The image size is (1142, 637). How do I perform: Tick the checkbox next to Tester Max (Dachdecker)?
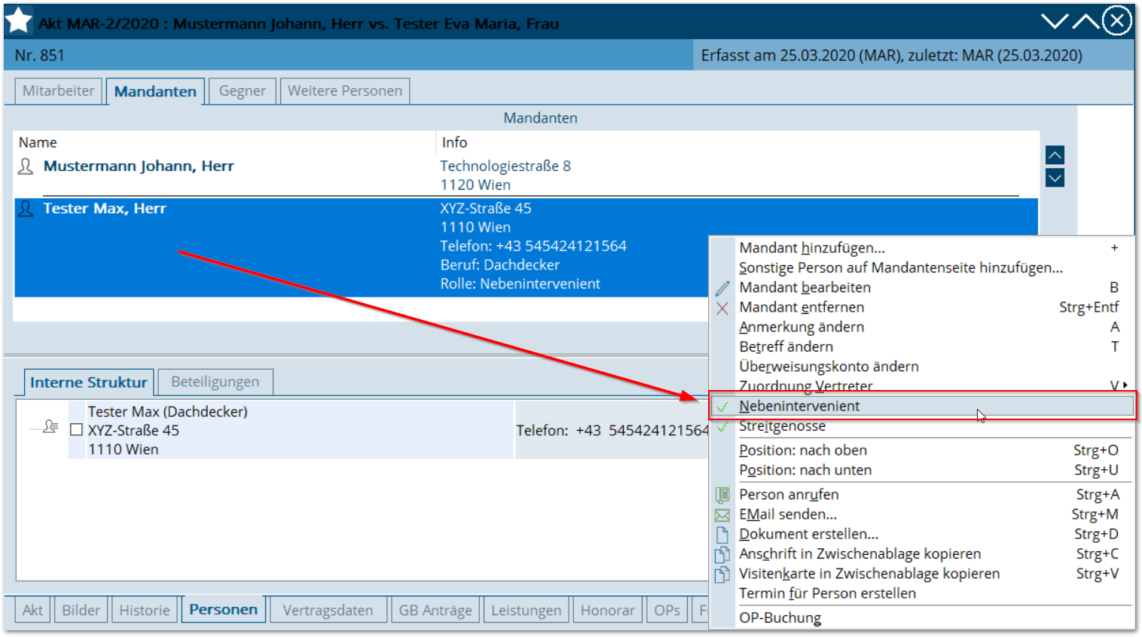click(76, 430)
